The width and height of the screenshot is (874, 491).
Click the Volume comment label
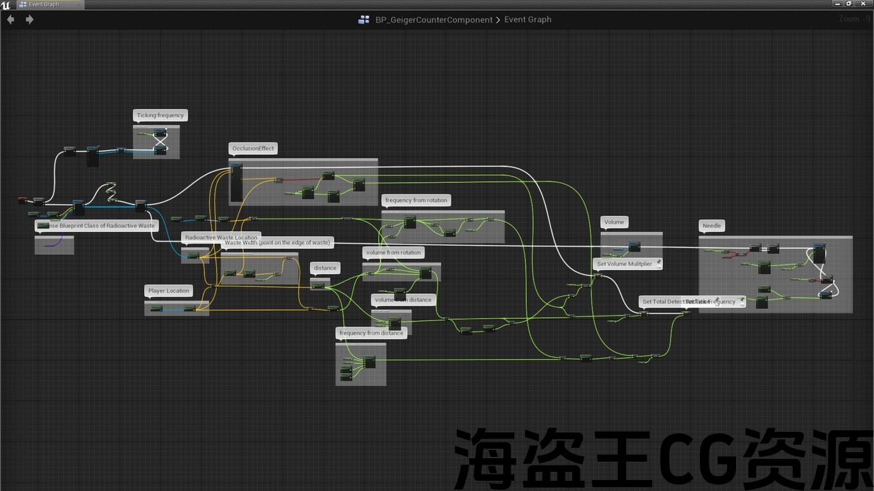[x=614, y=222]
